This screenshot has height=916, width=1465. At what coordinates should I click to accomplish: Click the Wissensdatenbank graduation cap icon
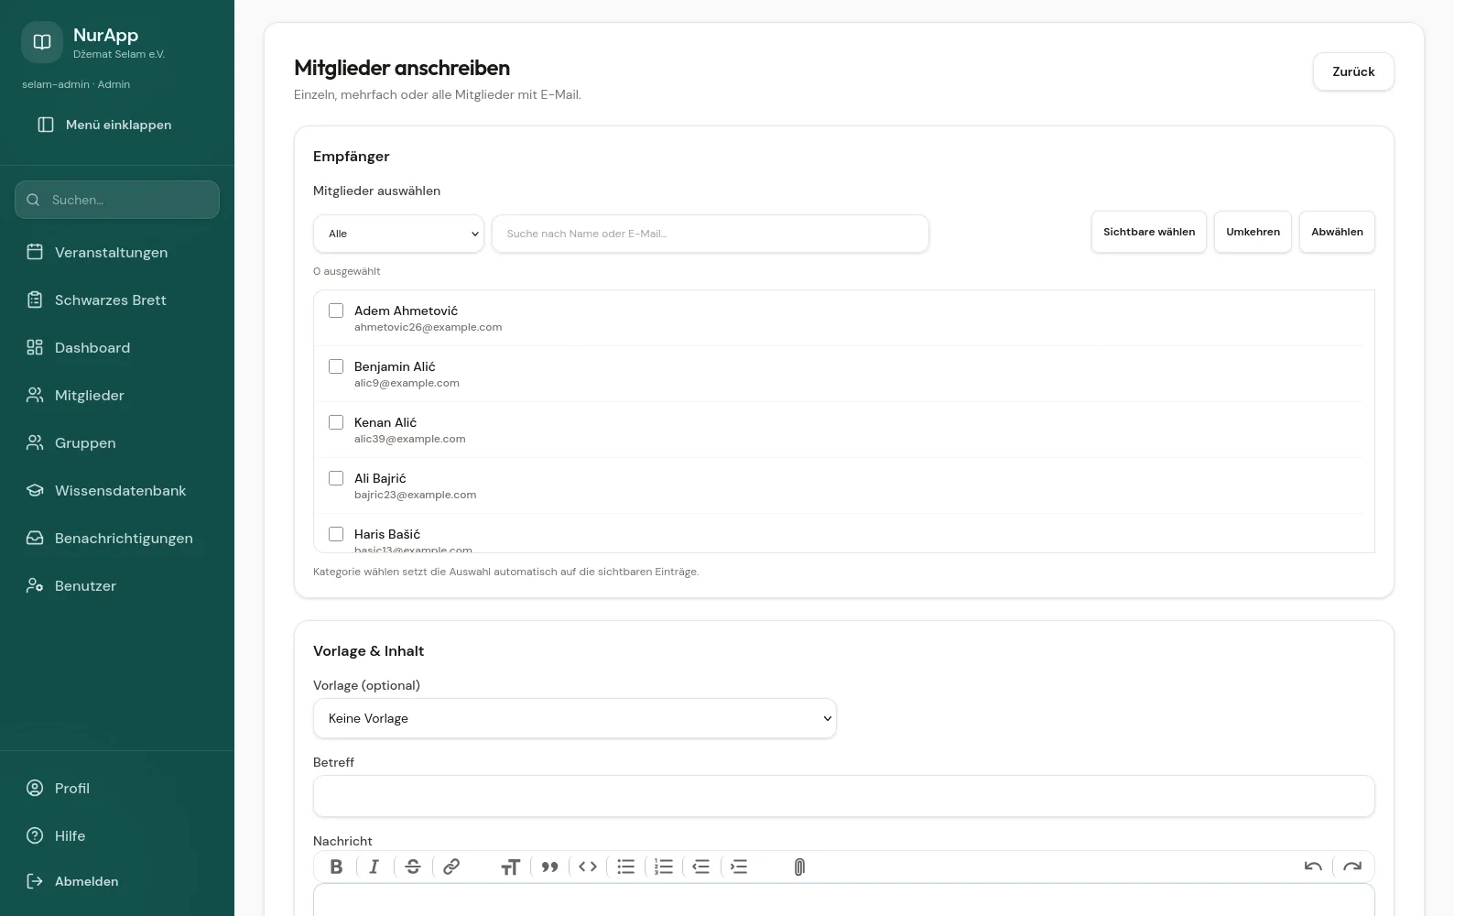click(x=35, y=490)
